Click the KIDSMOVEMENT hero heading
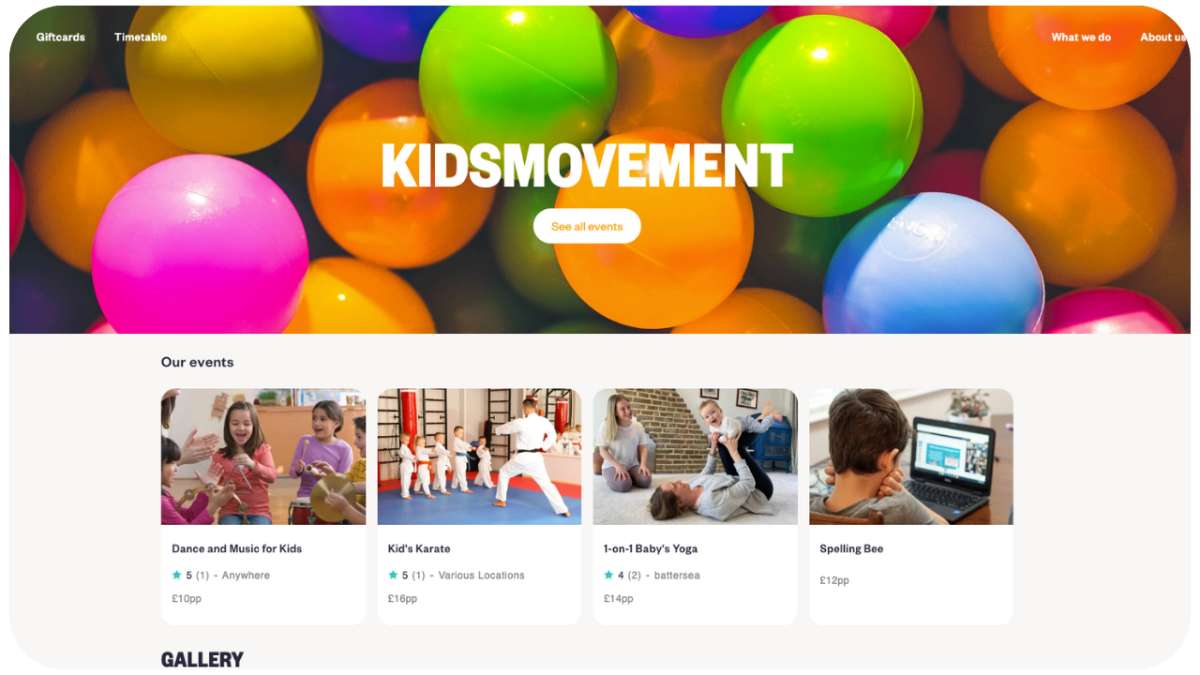The width and height of the screenshot is (1200, 675). click(587, 166)
